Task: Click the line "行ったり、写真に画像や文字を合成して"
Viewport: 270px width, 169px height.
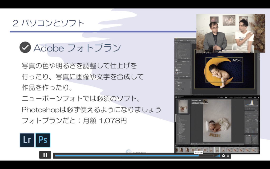Action: point(83,77)
